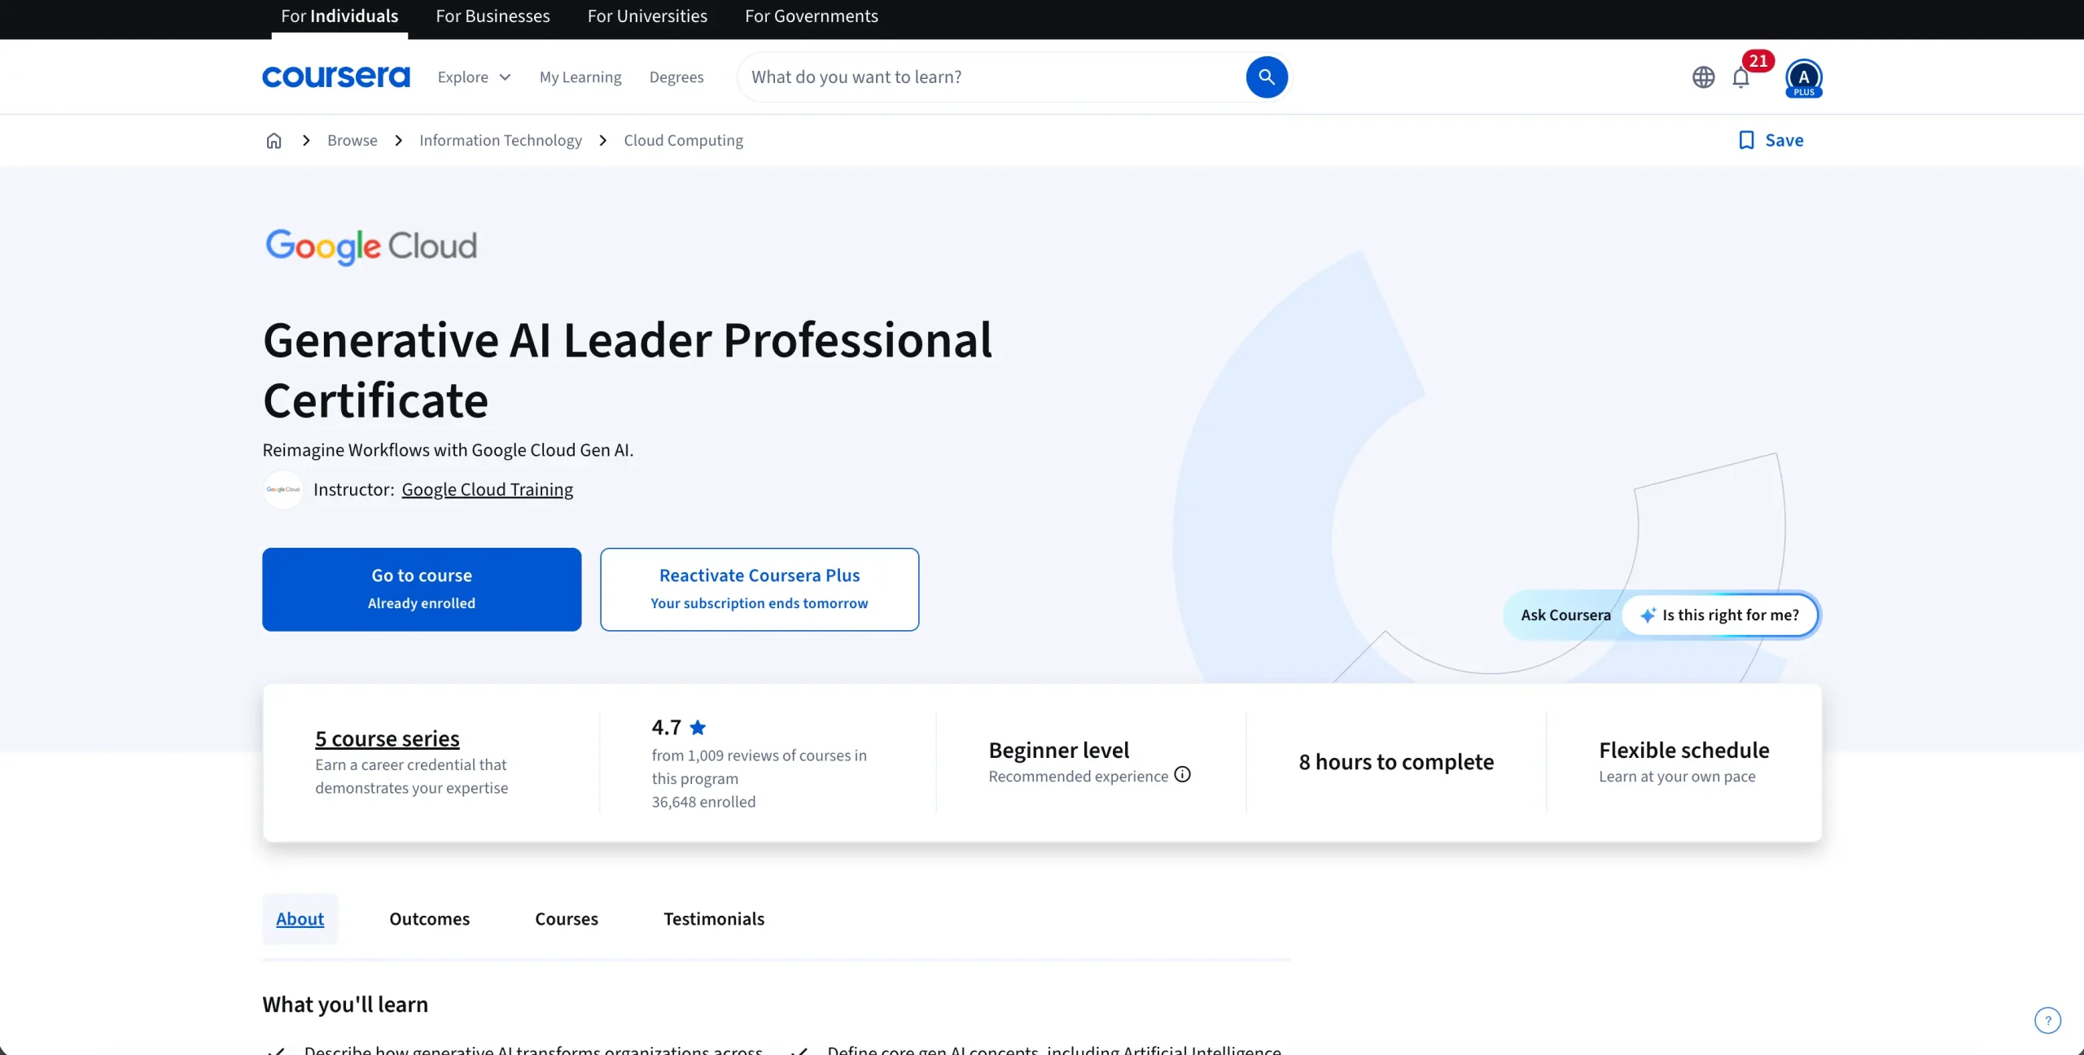Viewport: 2084px width, 1055px height.
Task: Open the Degrees menu item
Action: 676,77
